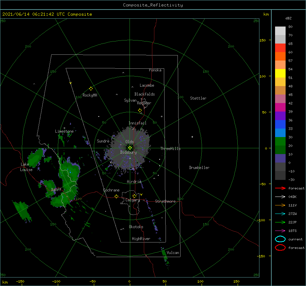Select the Stettler label
The height and width of the screenshot is (286, 306).
(198, 98)
